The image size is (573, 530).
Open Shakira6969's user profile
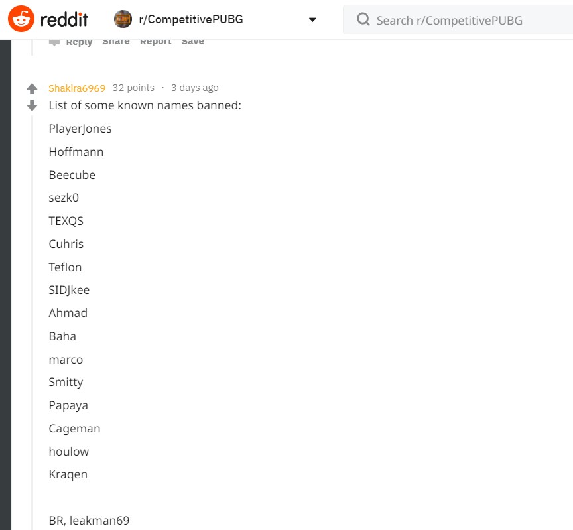(77, 88)
